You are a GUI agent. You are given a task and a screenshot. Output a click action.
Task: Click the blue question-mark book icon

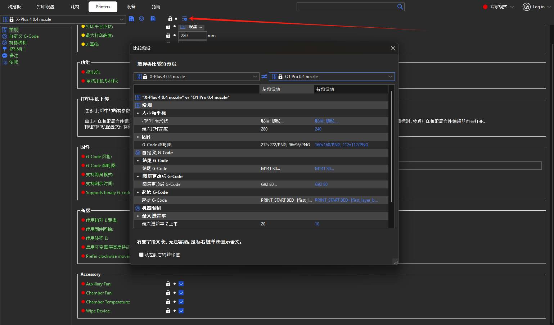(x=153, y=19)
